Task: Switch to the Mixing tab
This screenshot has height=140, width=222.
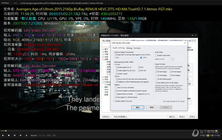Action: 129,48
